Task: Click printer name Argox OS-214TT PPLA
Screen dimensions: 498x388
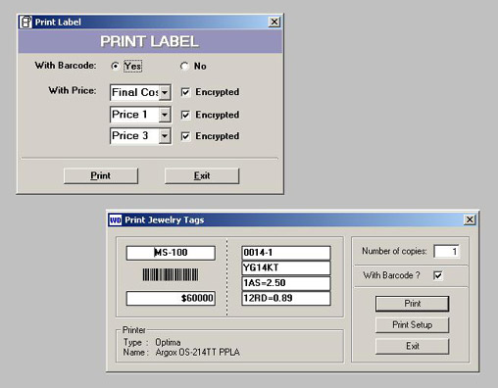Action: pos(198,353)
